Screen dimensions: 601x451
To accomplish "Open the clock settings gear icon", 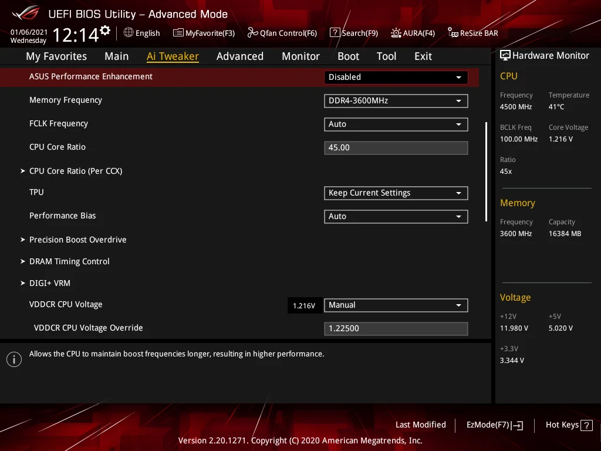I will point(105,30).
